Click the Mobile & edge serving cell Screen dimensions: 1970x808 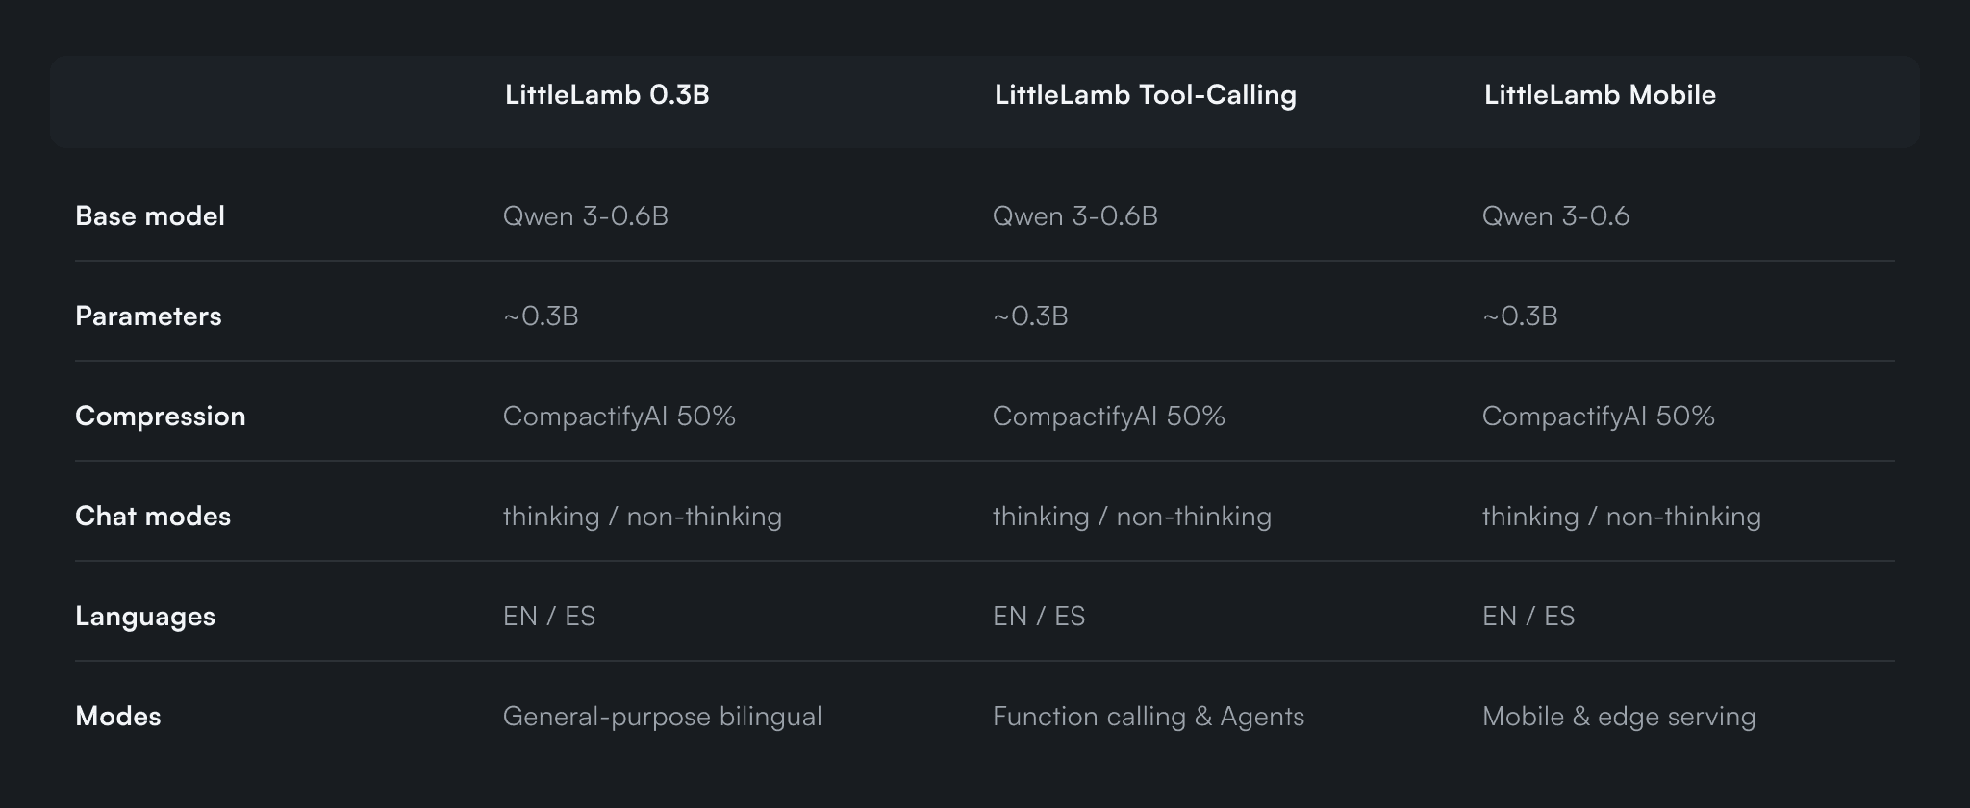coord(1618,717)
